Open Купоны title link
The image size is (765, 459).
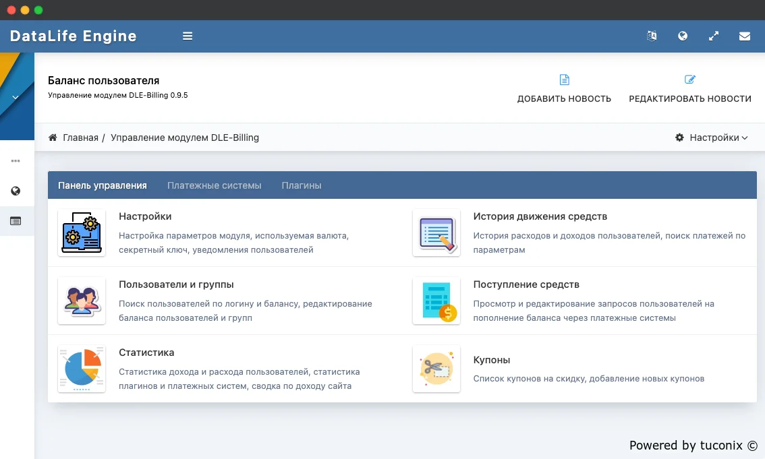[491, 360]
